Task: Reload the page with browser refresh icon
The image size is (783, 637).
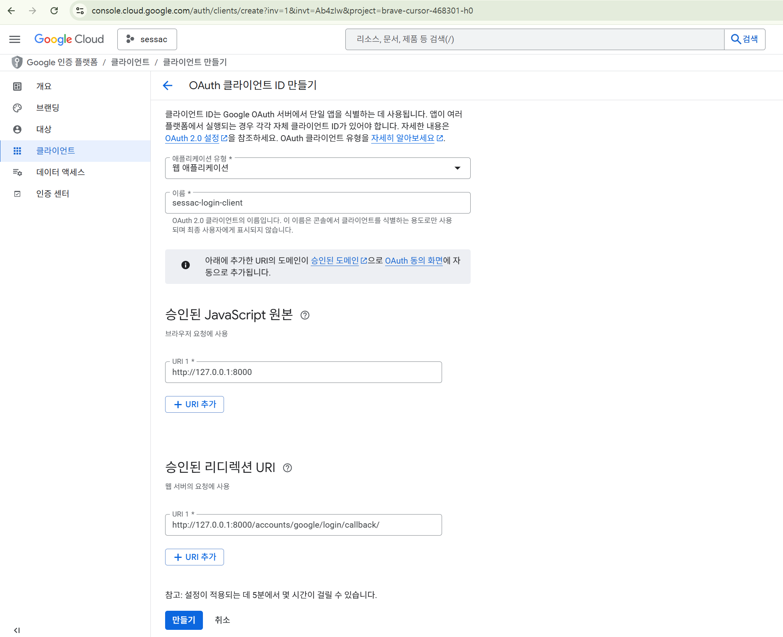Action: click(54, 11)
